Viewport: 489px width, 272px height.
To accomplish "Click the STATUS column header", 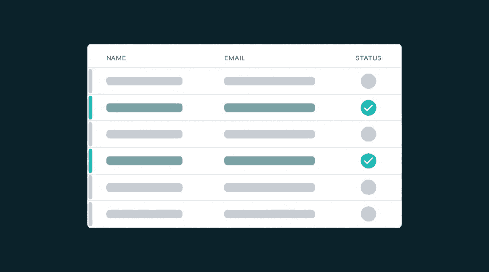I will (368, 58).
